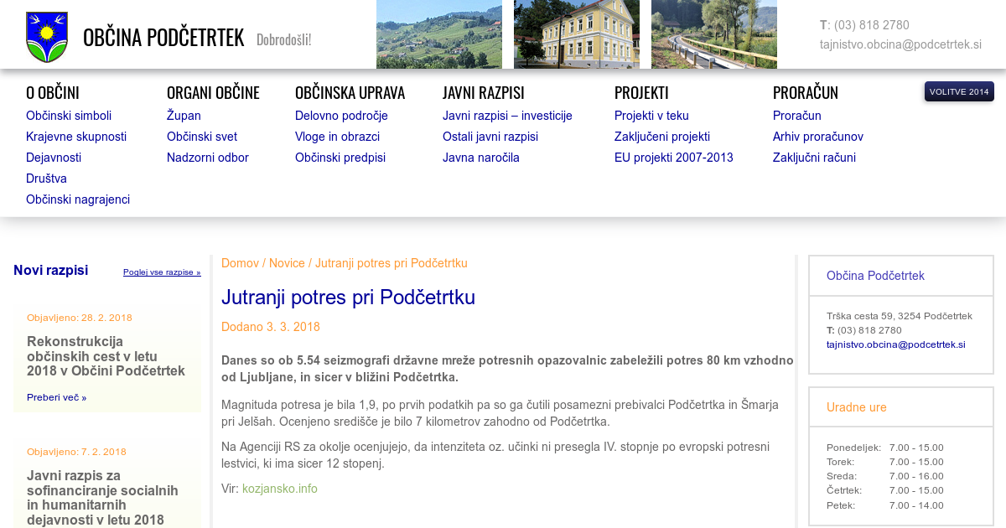Open kozjansko.info source link
This screenshot has width=1006, height=528.
[279, 489]
